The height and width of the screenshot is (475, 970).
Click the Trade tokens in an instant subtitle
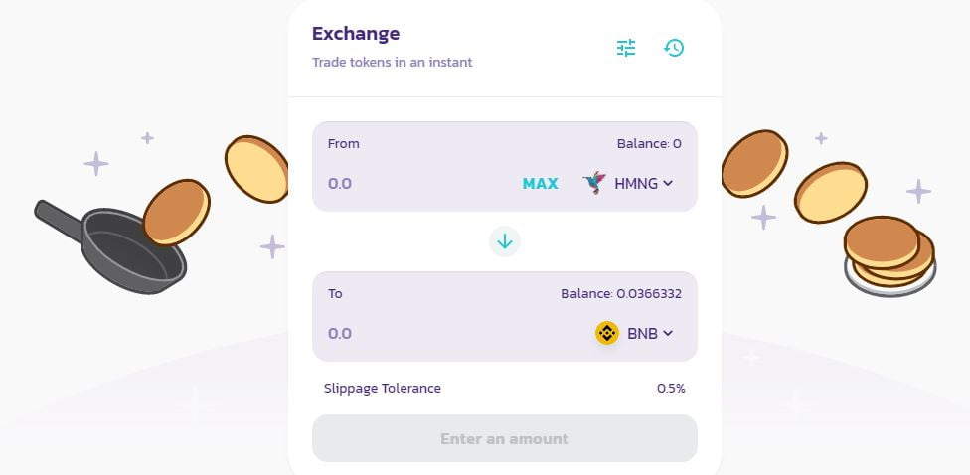click(x=393, y=63)
